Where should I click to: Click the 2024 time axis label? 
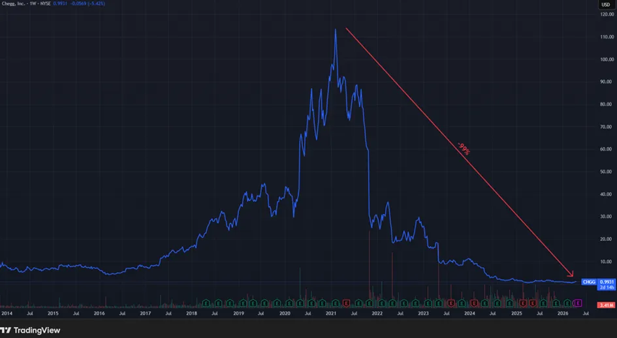pyautogui.click(x=469, y=313)
